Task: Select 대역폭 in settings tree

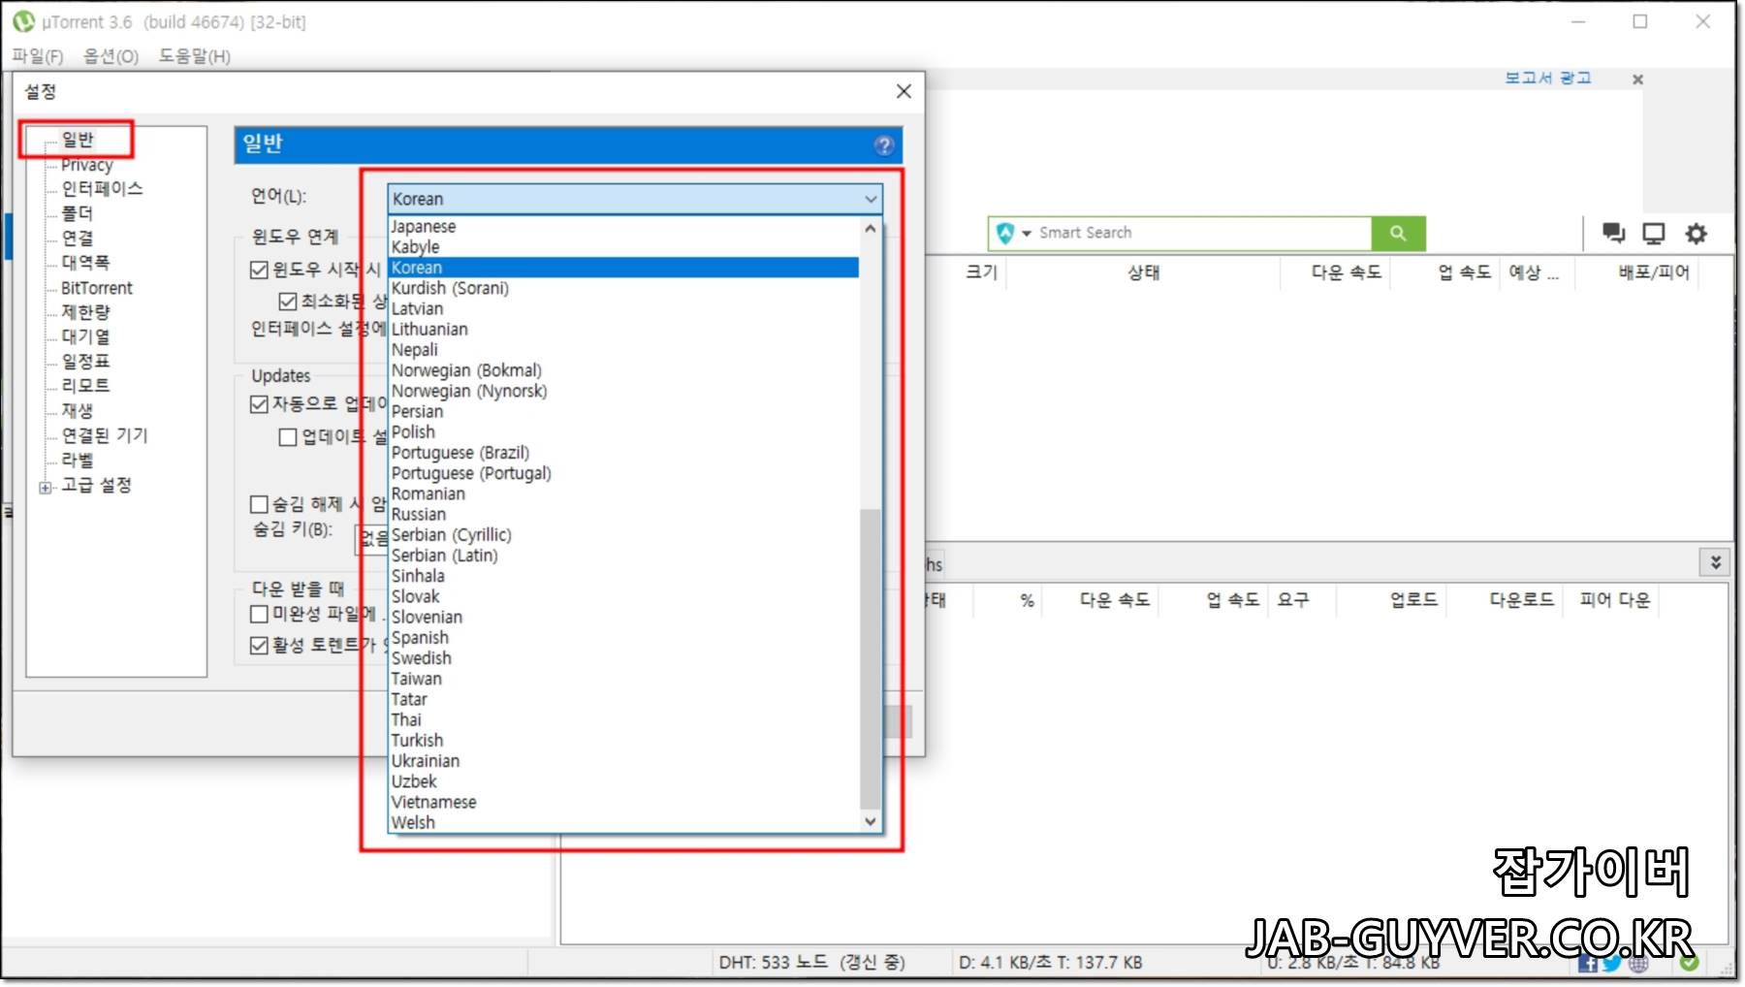Action: [85, 263]
